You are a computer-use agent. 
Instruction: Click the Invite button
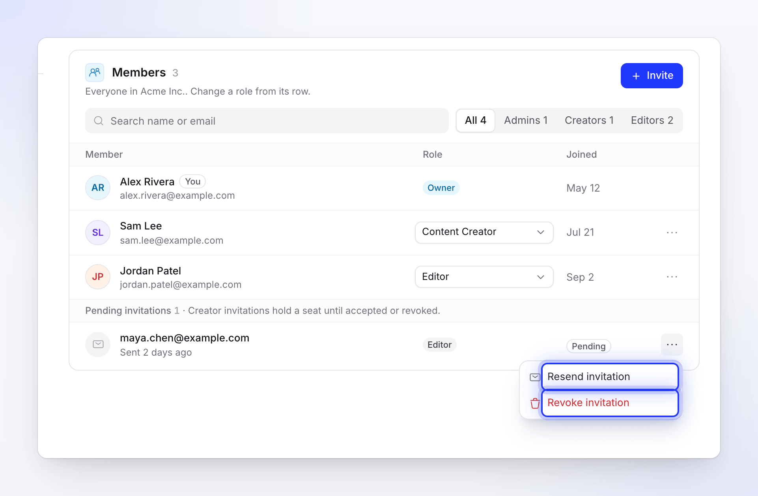click(x=652, y=76)
